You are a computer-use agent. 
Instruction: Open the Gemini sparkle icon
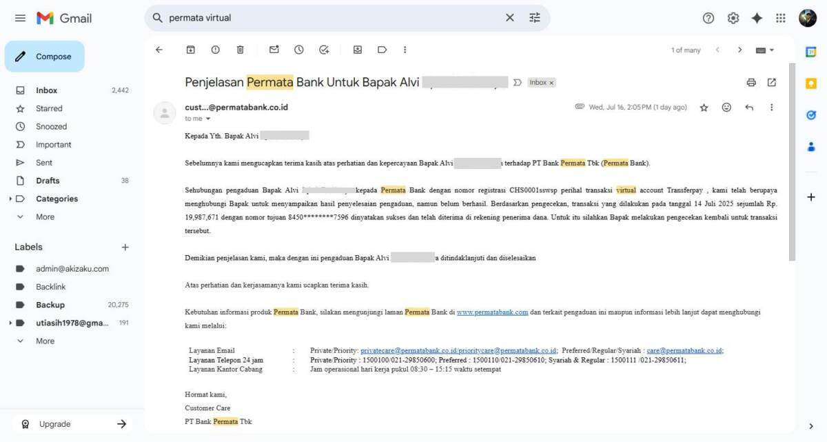click(757, 18)
